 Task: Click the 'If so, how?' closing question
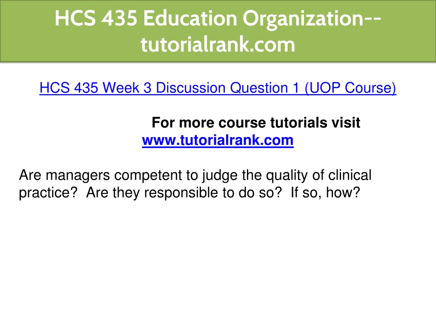(325, 192)
